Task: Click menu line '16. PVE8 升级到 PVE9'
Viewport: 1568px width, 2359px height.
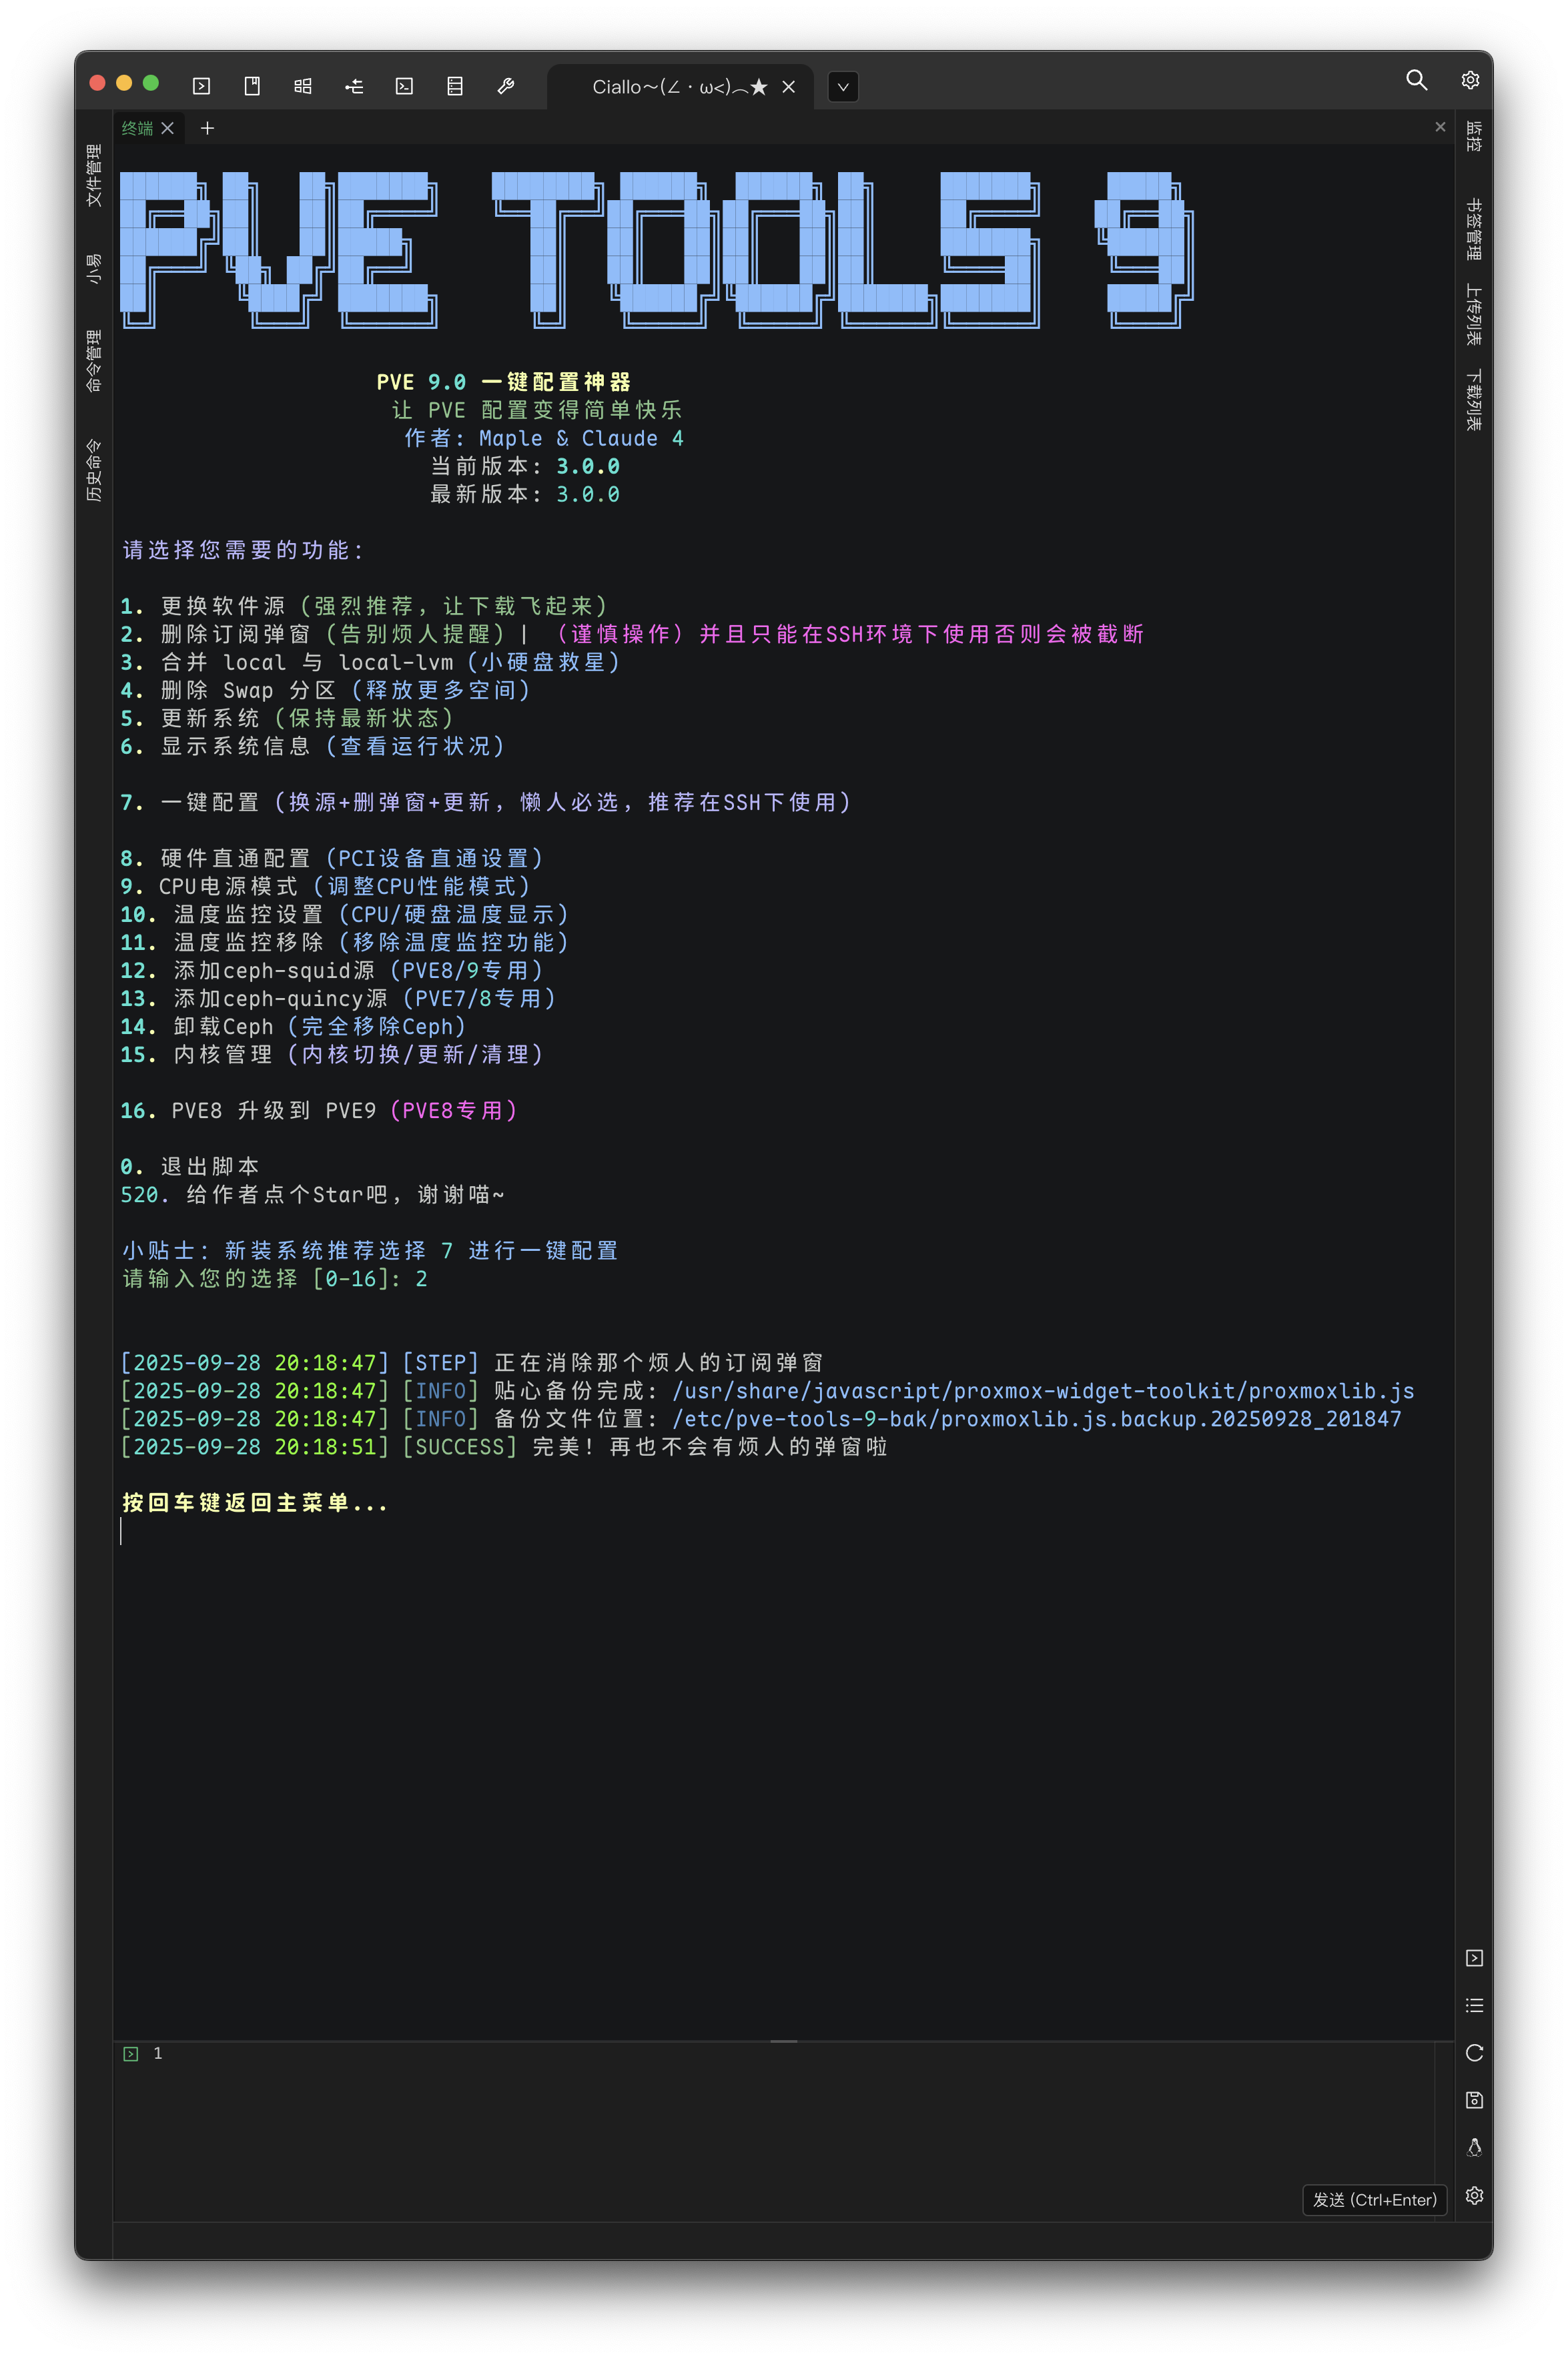Action: (319, 1111)
